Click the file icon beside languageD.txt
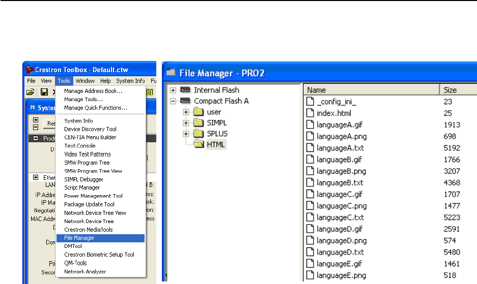Screen dimensions: 477x284 (310, 252)
